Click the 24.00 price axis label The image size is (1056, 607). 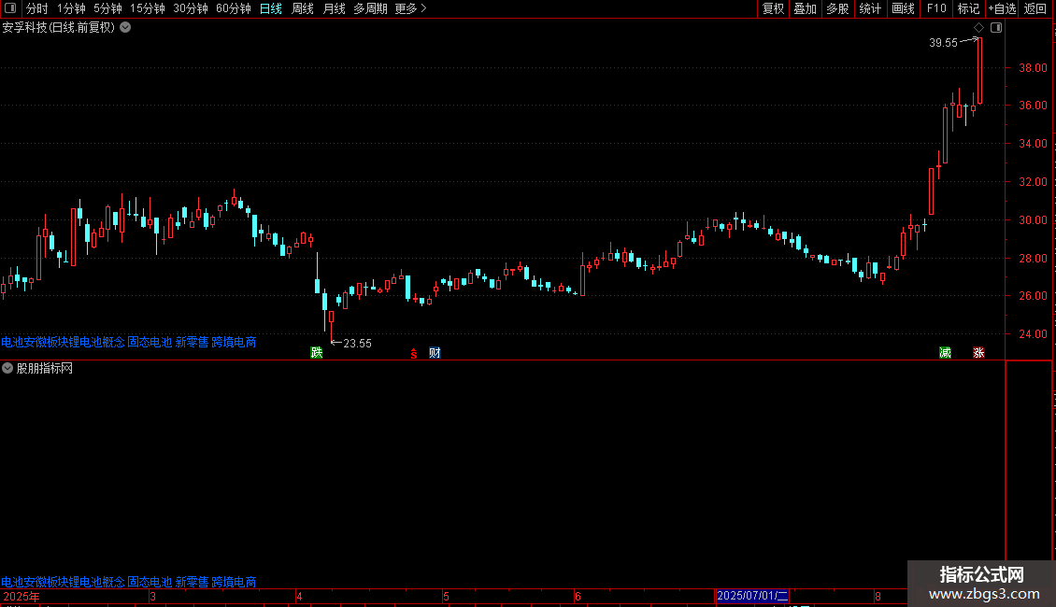tap(1033, 333)
